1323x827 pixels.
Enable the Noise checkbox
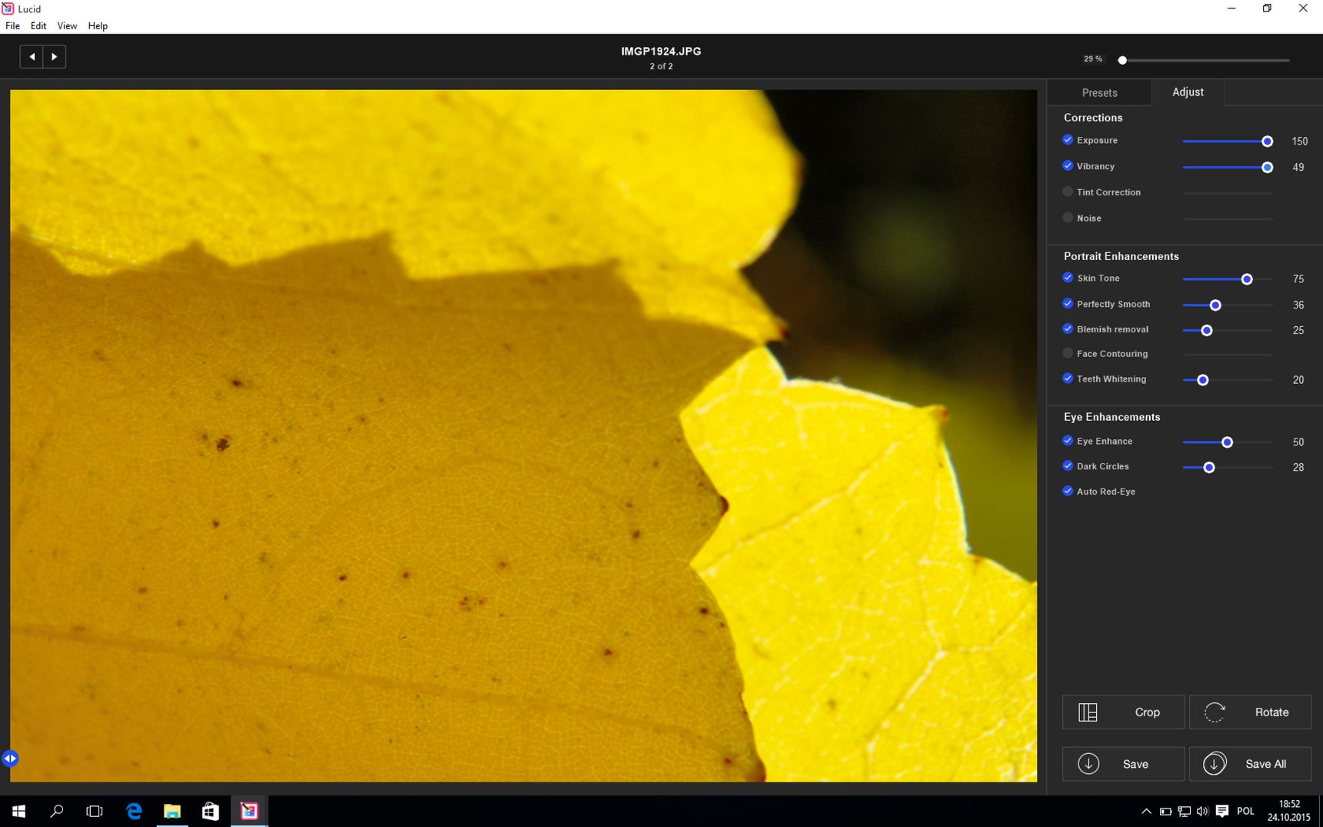coord(1068,218)
